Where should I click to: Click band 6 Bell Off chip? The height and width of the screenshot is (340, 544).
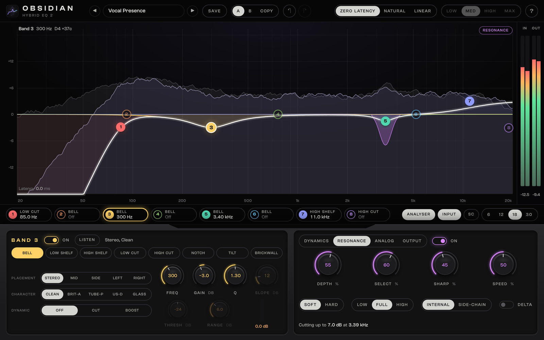pos(270,215)
